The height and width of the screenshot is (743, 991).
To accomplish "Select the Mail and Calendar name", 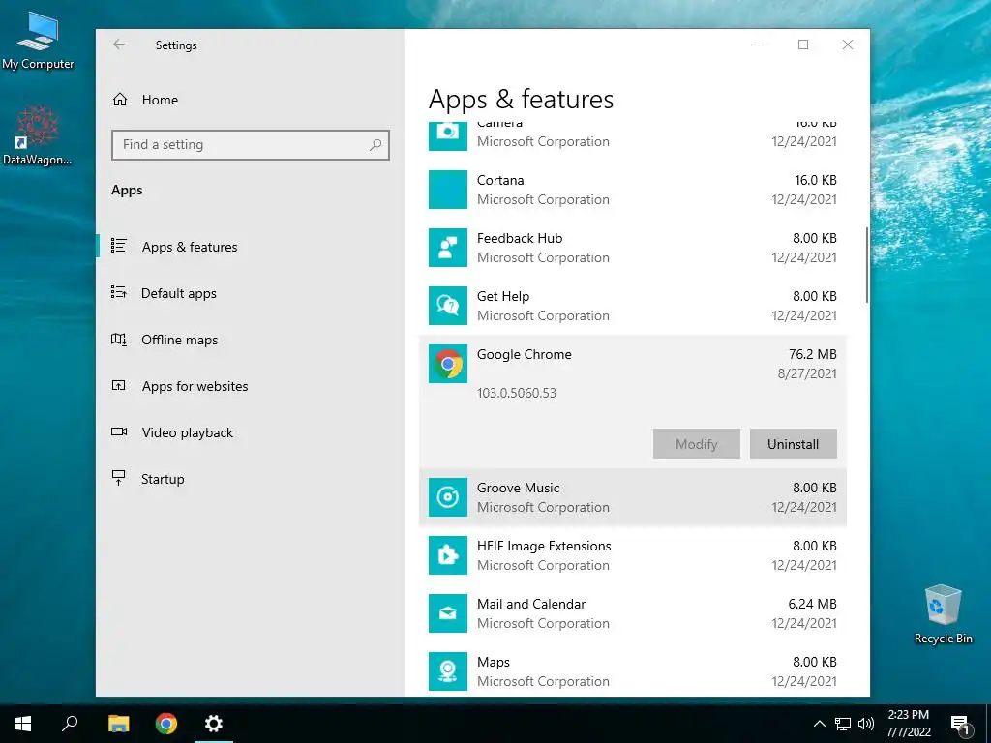I will [x=531, y=604].
